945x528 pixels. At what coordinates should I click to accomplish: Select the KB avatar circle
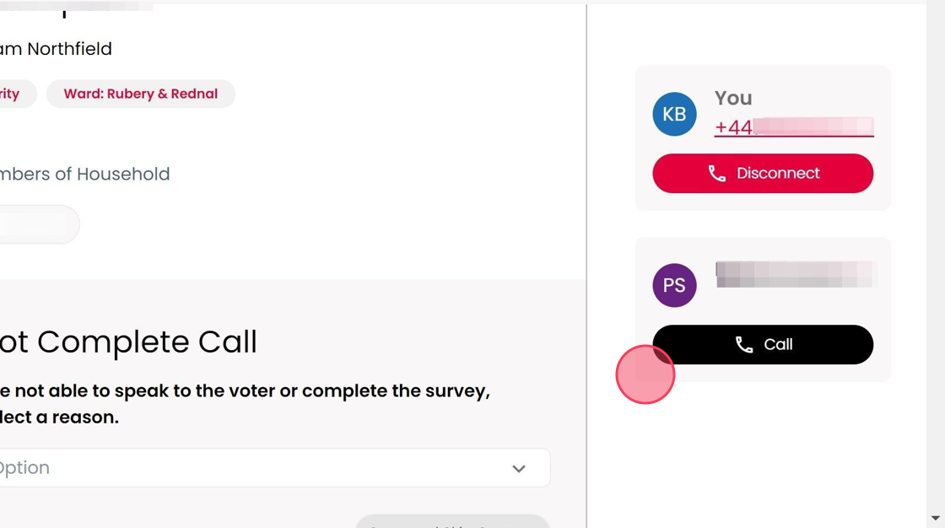point(674,114)
